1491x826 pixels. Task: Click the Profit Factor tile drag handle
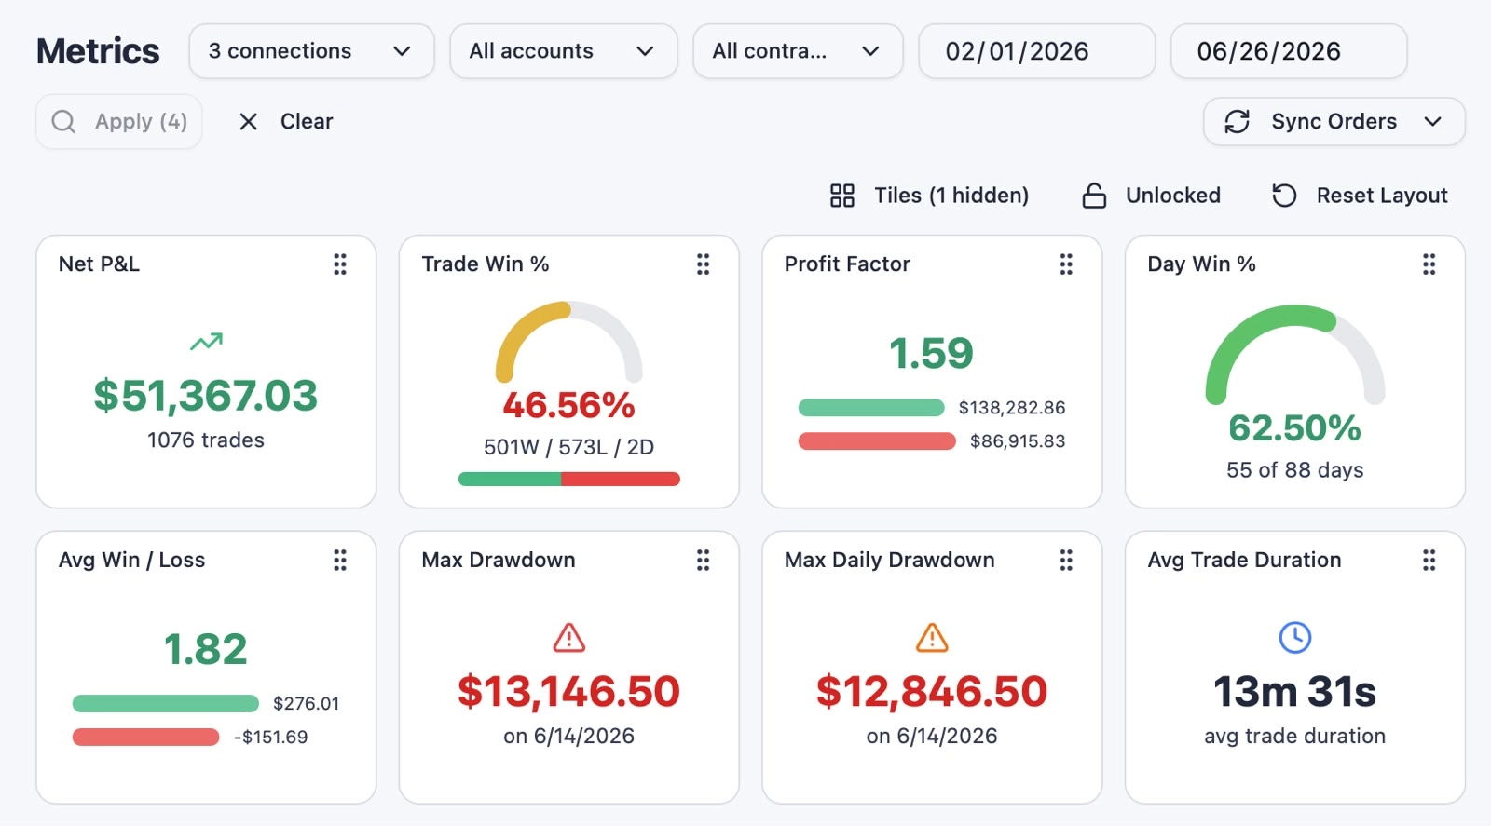click(1066, 264)
